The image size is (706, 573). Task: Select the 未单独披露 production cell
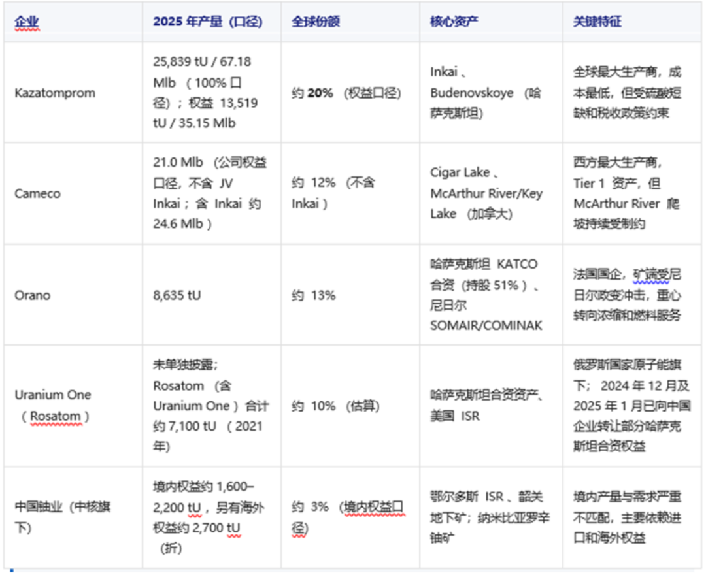point(212,406)
